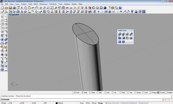This screenshot has height=104, width=173.
Task: Toggle the Planar status bar button
Action: tap(94, 103)
